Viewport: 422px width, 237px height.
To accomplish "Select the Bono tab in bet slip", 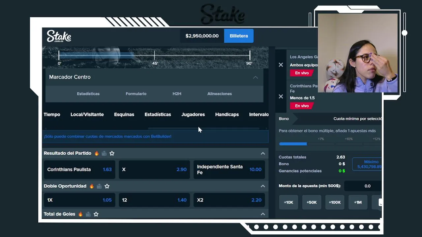I will (284, 119).
